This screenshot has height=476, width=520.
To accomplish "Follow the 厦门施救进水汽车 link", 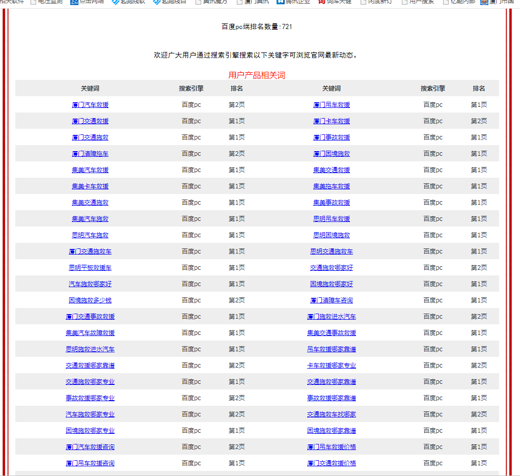I will [x=332, y=317].
